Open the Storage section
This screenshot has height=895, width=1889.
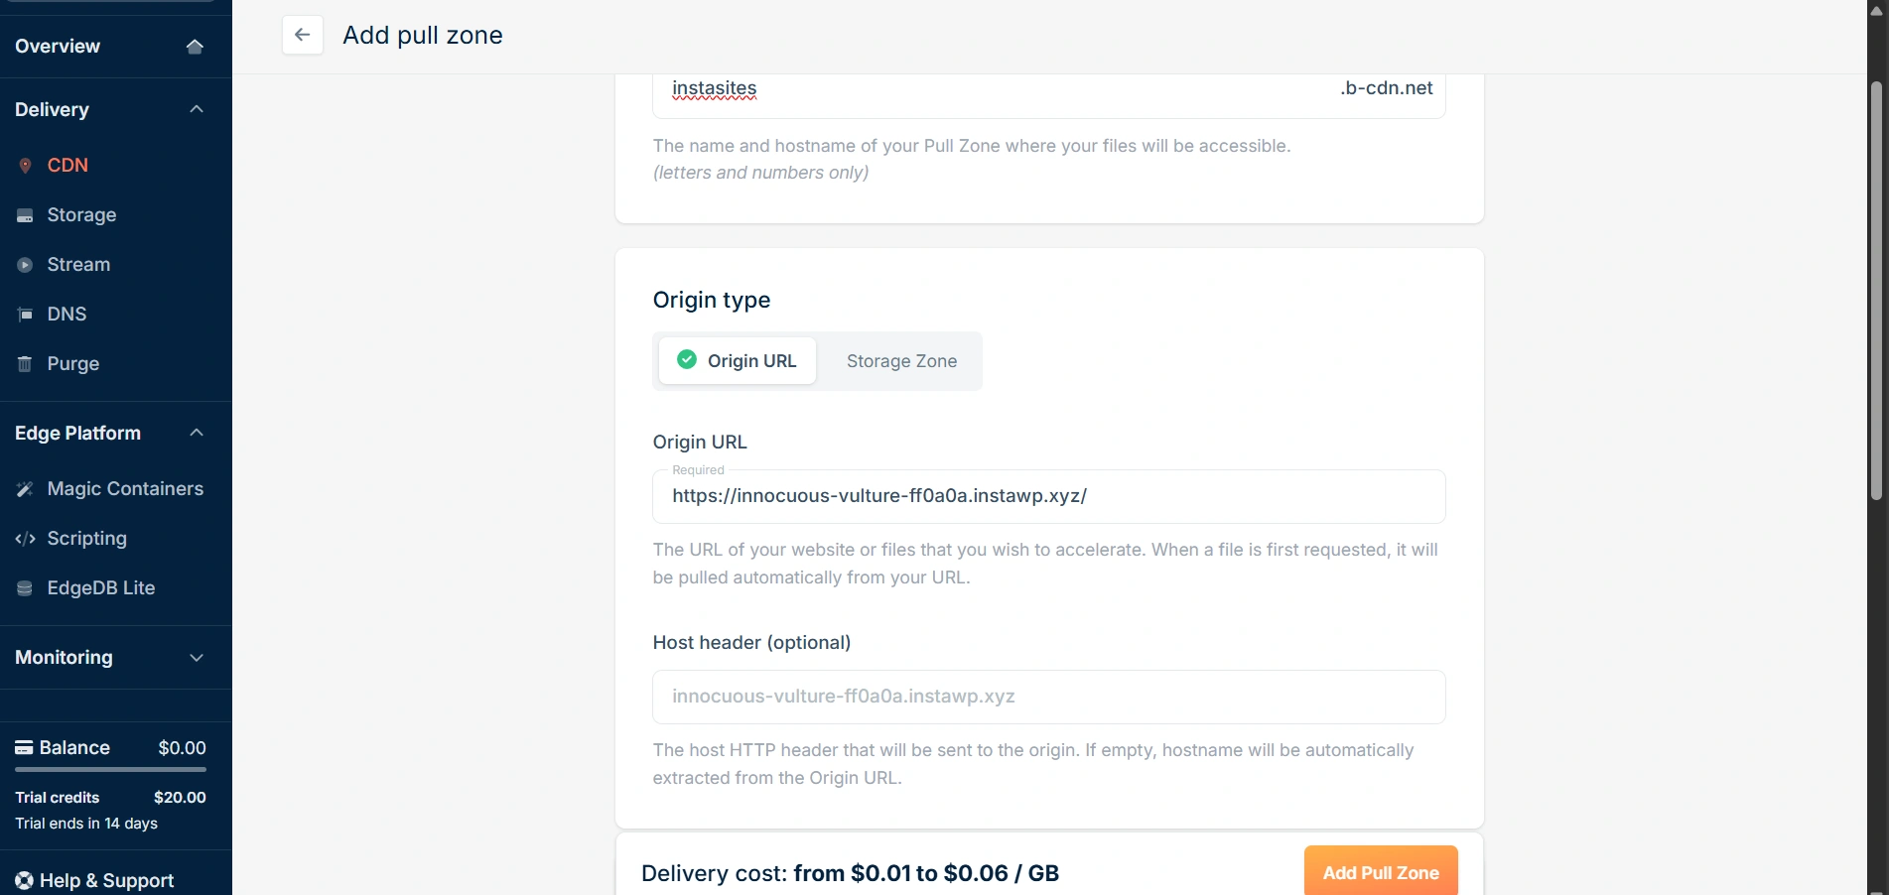[80, 214]
